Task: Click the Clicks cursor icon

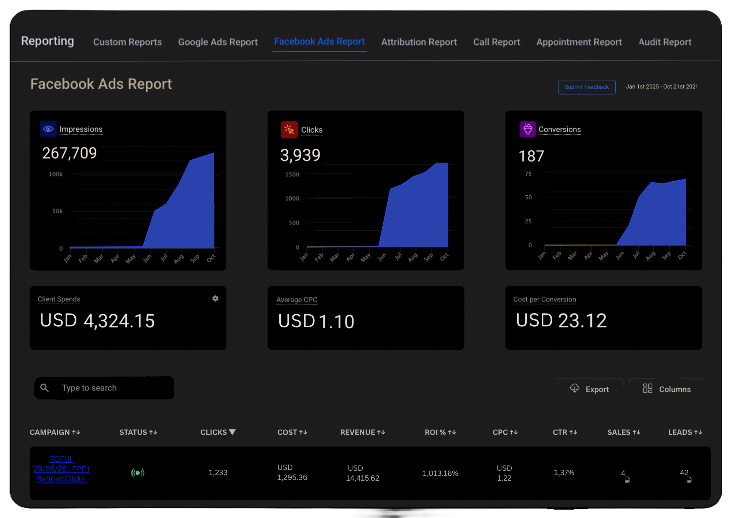Action: [x=289, y=130]
